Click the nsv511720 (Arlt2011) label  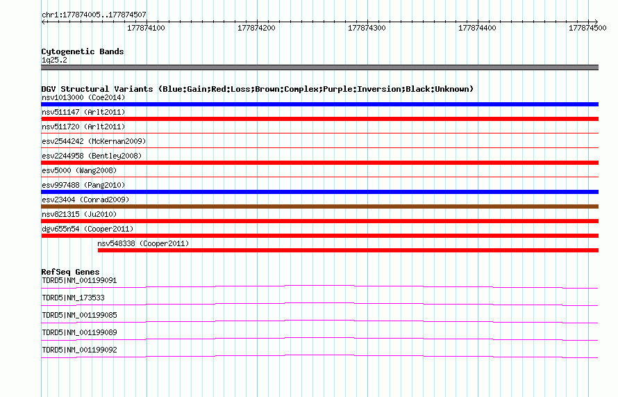(83, 127)
